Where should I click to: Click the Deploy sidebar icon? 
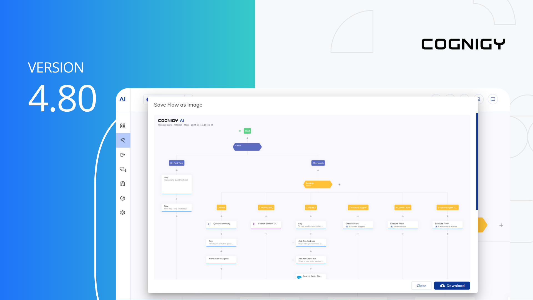click(123, 155)
